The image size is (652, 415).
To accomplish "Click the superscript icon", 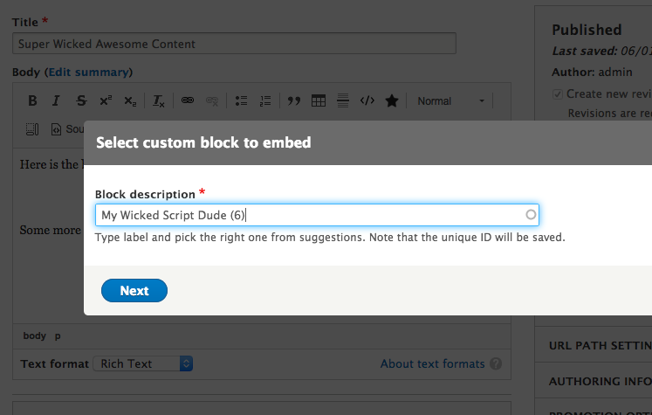I will (x=106, y=100).
